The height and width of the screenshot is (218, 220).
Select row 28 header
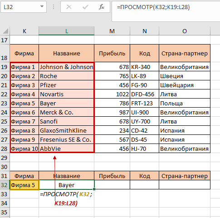point(5,149)
